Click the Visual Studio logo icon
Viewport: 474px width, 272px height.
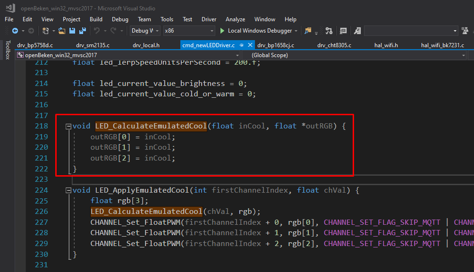click(x=10, y=8)
